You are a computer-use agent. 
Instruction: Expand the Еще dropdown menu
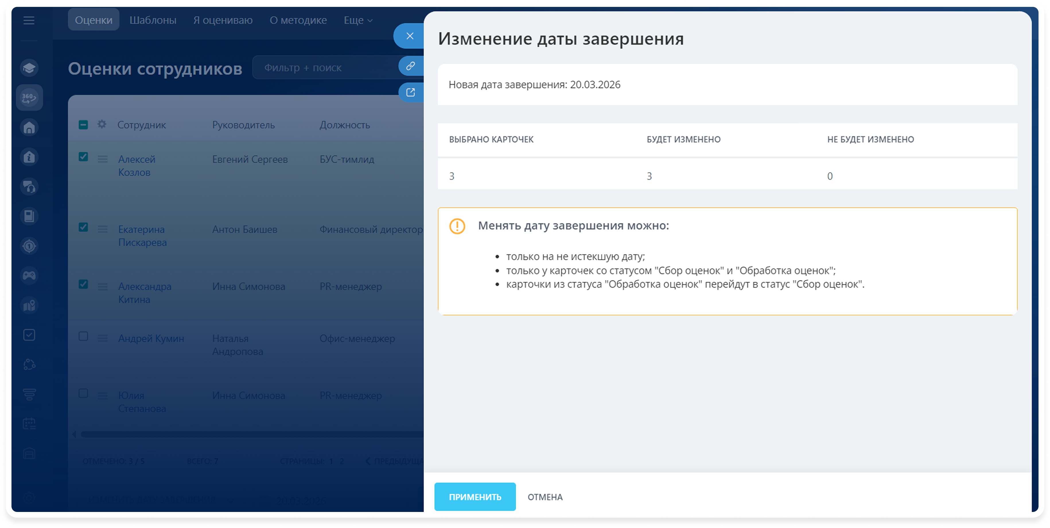tap(358, 20)
